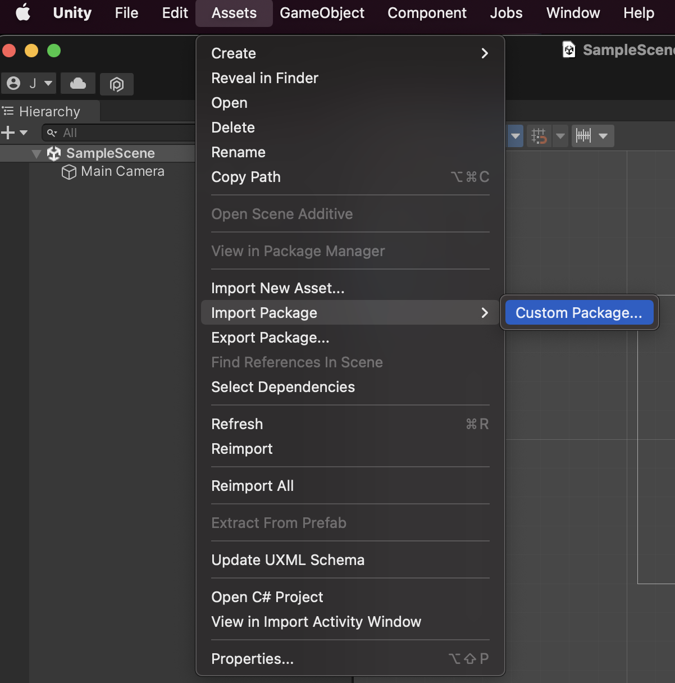Open the Edit menu
This screenshot has width=675, height=683.
[x=175, y=12]
